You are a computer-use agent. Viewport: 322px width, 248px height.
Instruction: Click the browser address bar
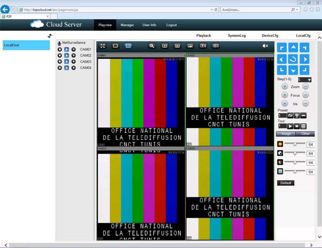[x=115, y=9]
